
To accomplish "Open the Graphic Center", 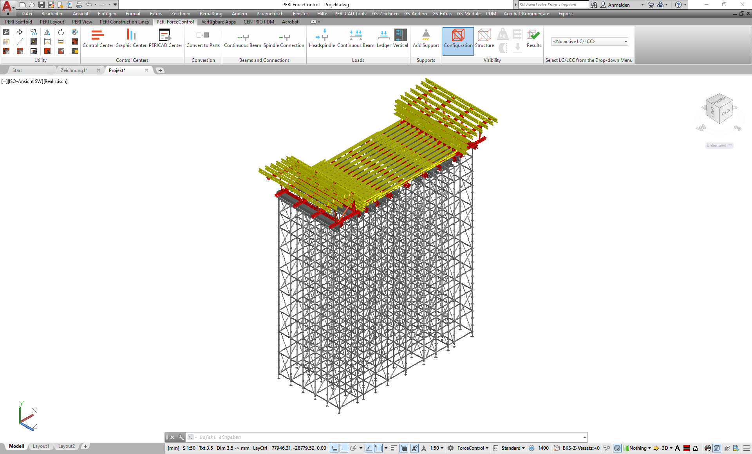I will coord(131,39).
